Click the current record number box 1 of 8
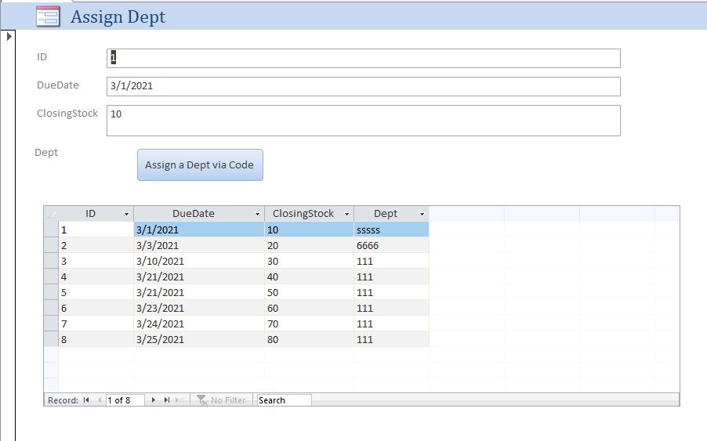 point(125,400)
